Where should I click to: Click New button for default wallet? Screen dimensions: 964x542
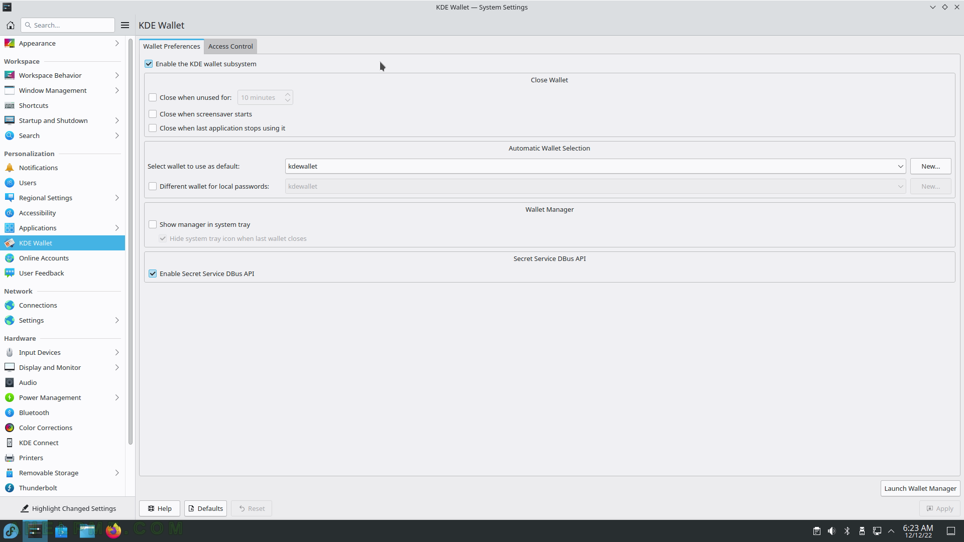click(x=930, y=166)
